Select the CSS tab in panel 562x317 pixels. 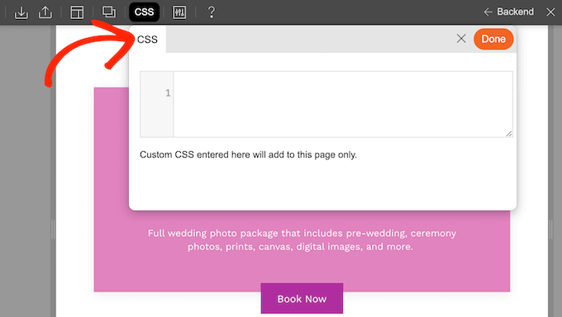[147, 39]
